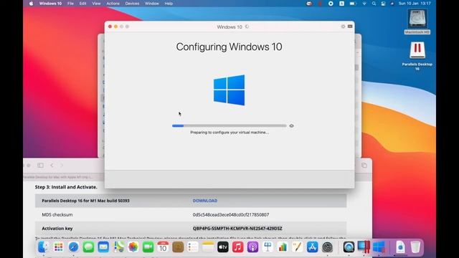Open Music in the Dock

point(237,247)
